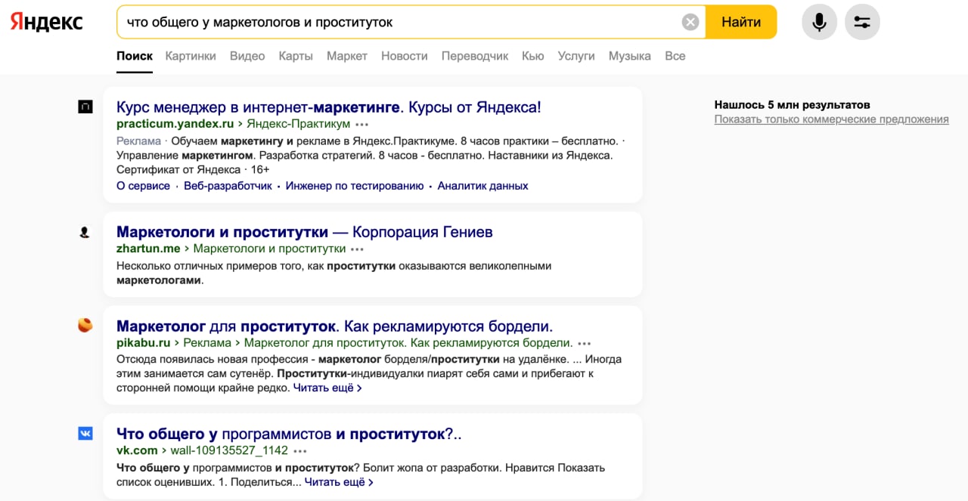The height and width of the screenshot is (501, 968).
Task: Click the vk.com green URL
Action: click(x=137, y=451)
